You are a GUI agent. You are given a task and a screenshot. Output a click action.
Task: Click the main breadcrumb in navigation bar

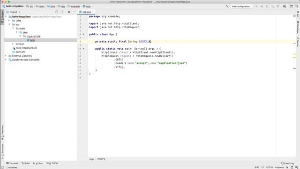(40, 6)
